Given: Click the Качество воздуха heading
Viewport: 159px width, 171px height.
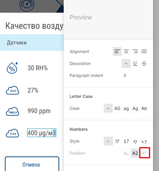Looking at the screenshot, I should coord(34,26).
